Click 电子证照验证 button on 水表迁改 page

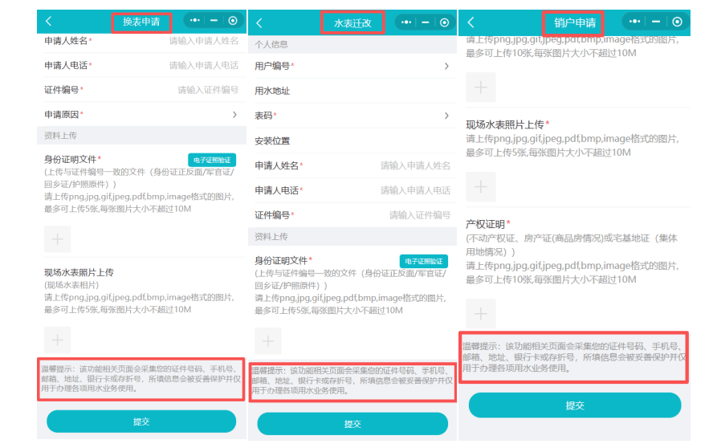(424, 261)
